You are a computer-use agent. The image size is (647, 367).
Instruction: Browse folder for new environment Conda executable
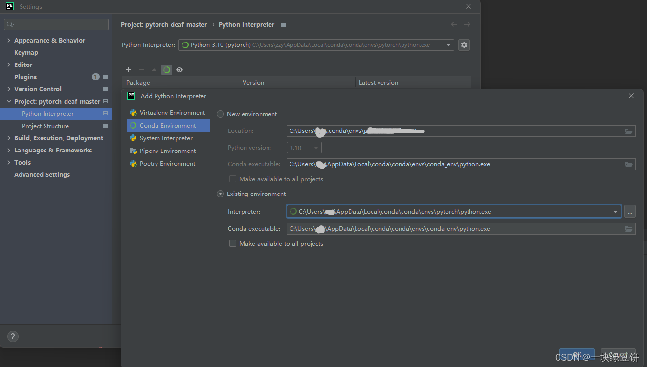[629, 164]
